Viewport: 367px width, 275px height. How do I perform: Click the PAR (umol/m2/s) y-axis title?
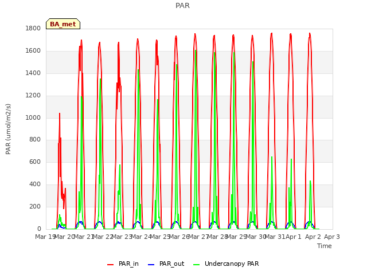[8, 129]
